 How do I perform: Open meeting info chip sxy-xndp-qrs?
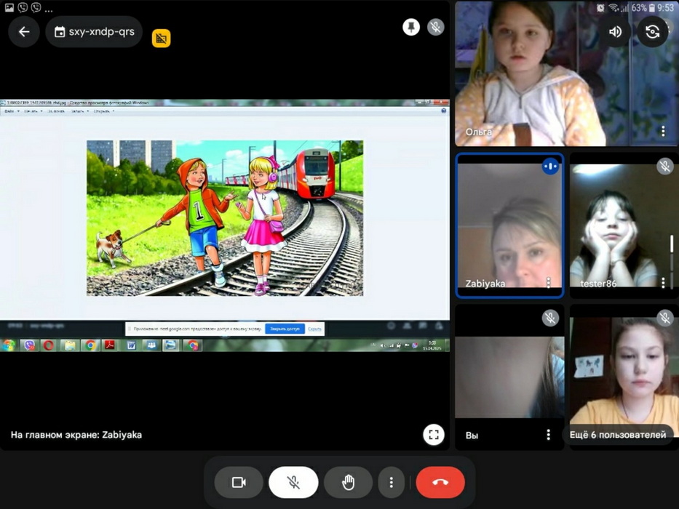94,31
